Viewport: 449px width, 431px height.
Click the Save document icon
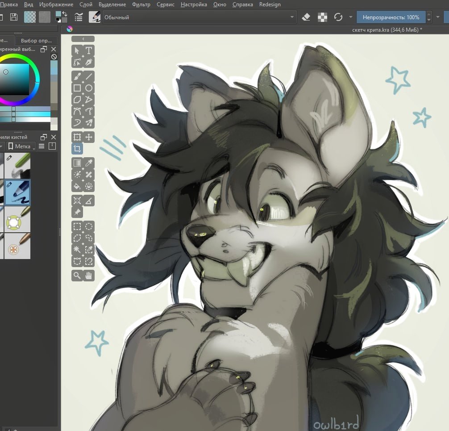tap(14, 17)
